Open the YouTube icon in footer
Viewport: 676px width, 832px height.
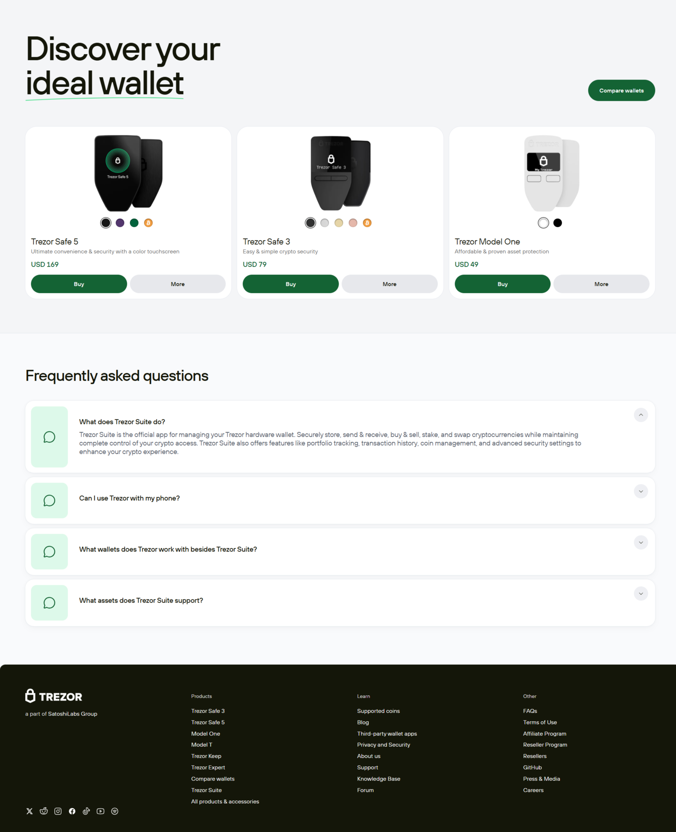[x=100, y=811]
